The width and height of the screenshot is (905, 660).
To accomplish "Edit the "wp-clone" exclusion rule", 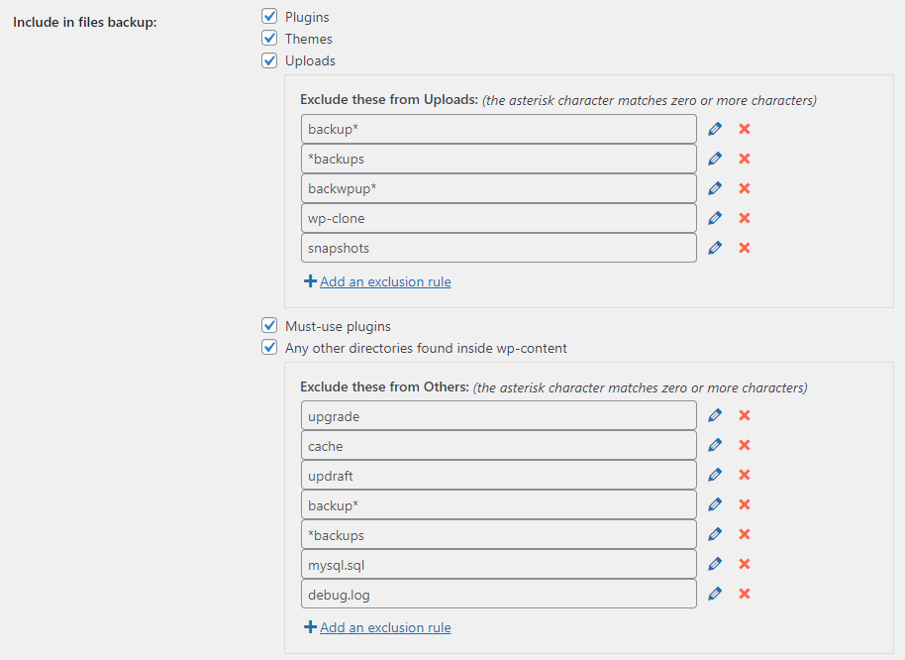I will coord(715,217).
